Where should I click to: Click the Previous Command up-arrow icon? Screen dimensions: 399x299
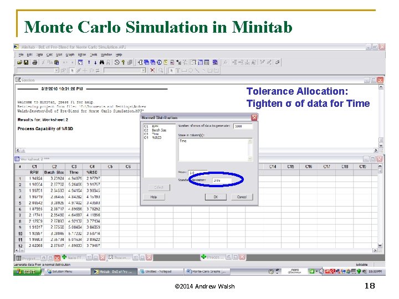point(89,62)
